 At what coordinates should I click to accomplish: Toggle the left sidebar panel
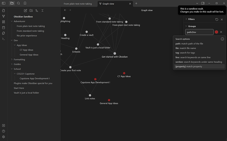[4, 3]
